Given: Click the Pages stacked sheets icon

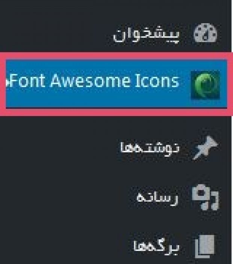Looking at the screenshot, I should [205, 246].
